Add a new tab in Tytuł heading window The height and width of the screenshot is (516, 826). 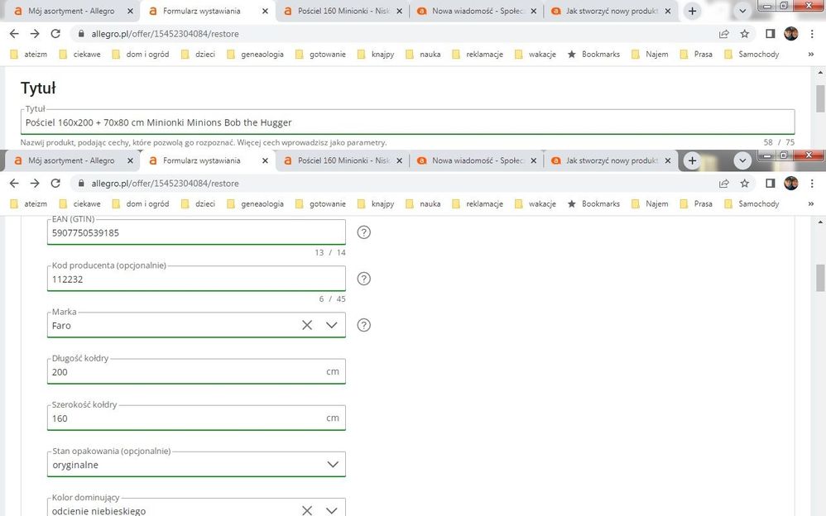click(x=692, y=11)
